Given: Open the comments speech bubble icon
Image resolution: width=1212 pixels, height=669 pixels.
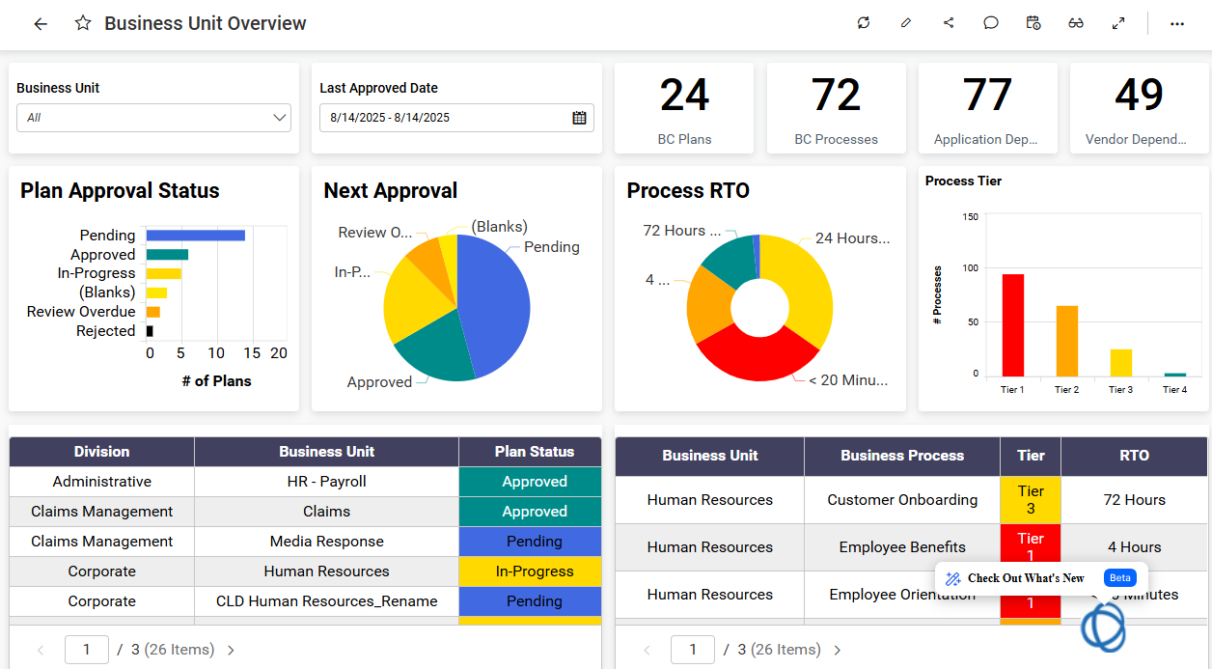Looking at the screenshot, I should (991, 23).
